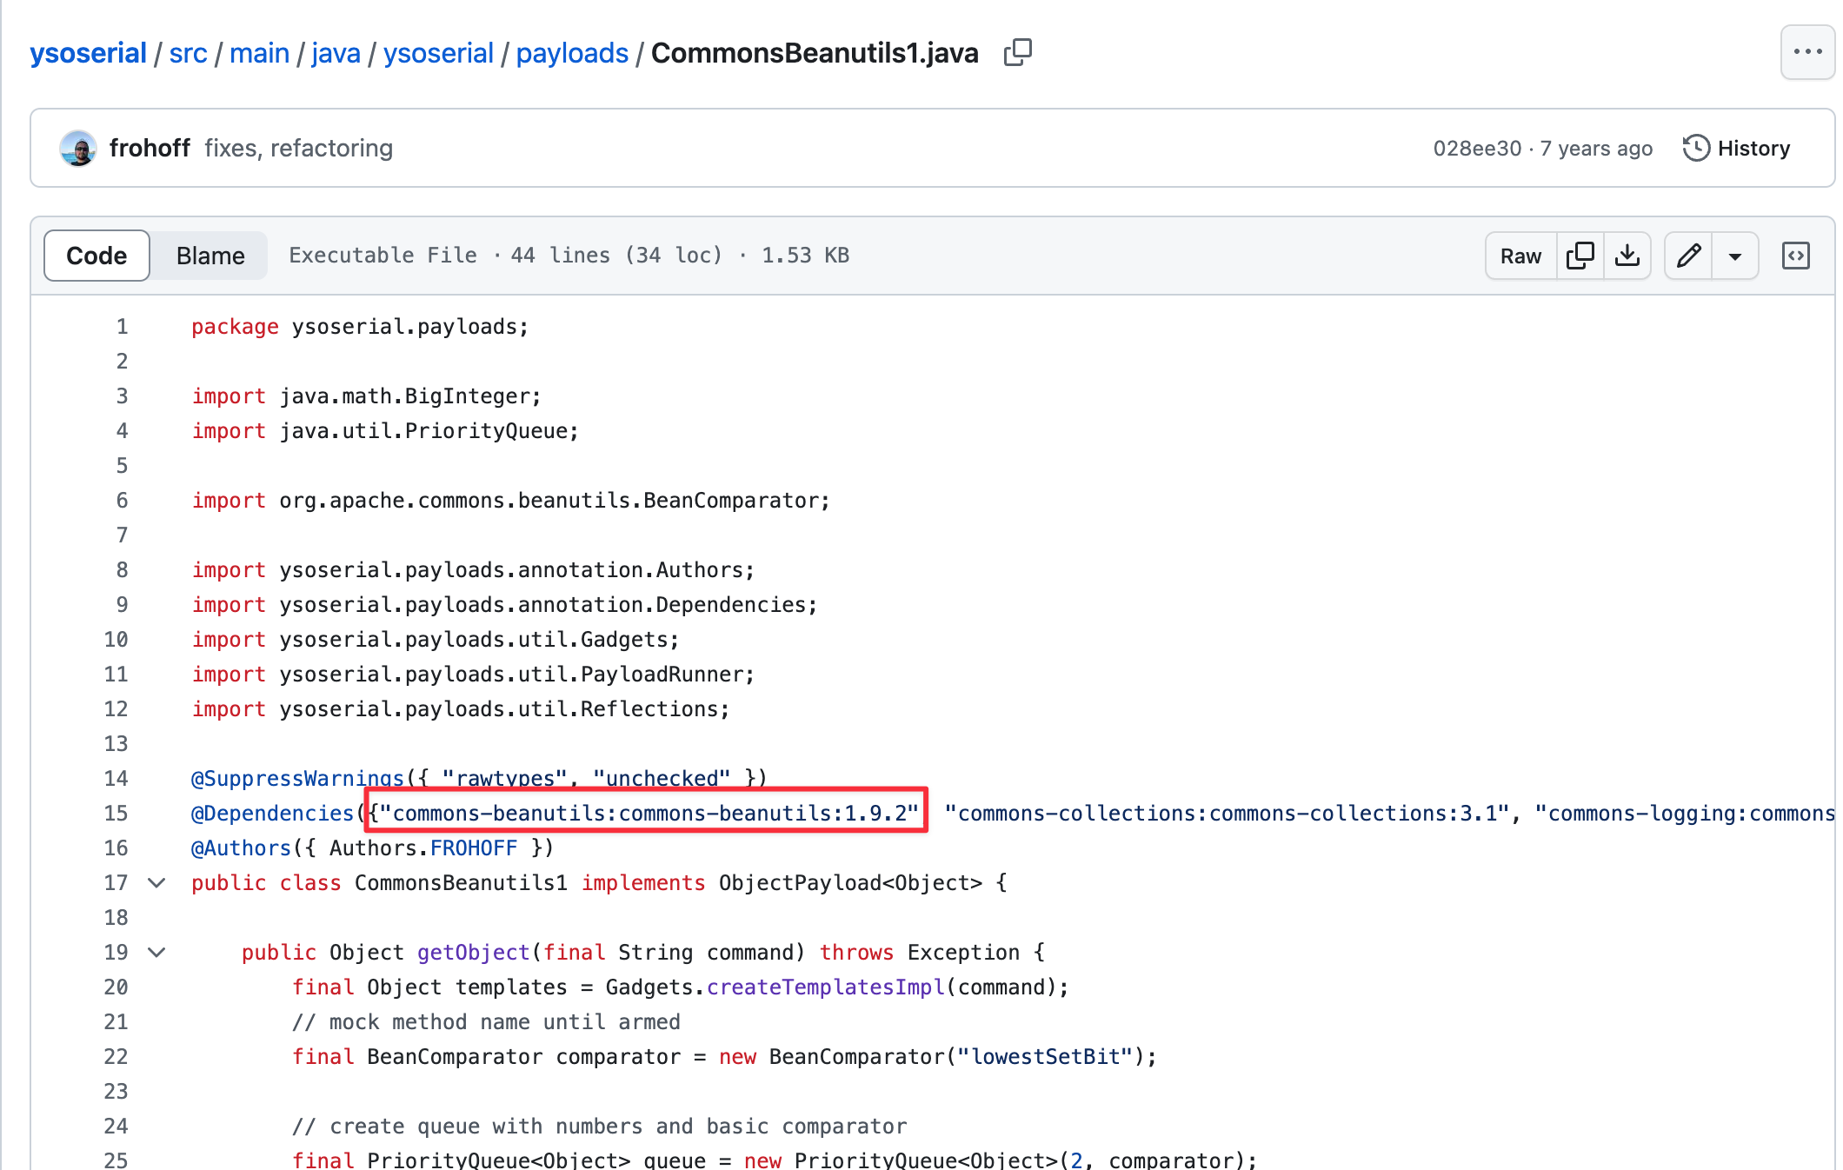Open the three-dot more options menu

tap(1807, 52)
